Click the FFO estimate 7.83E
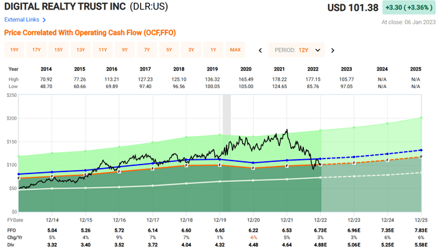Image resolution: width=438 pixels, height=250 pixels. (x=421, y=230)
